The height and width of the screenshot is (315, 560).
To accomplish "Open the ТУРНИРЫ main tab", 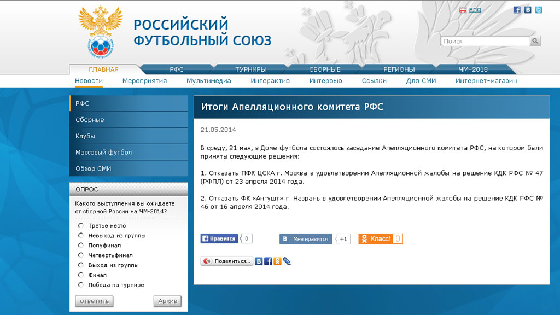I will 250,69.
